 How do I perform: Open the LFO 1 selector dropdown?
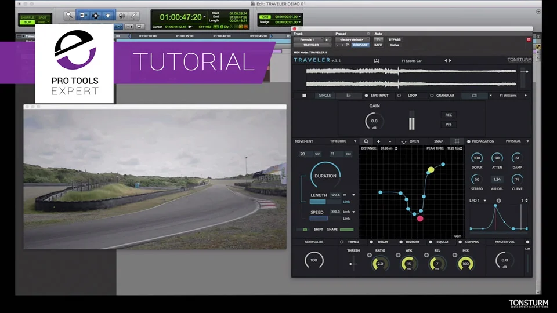point(484,201)
